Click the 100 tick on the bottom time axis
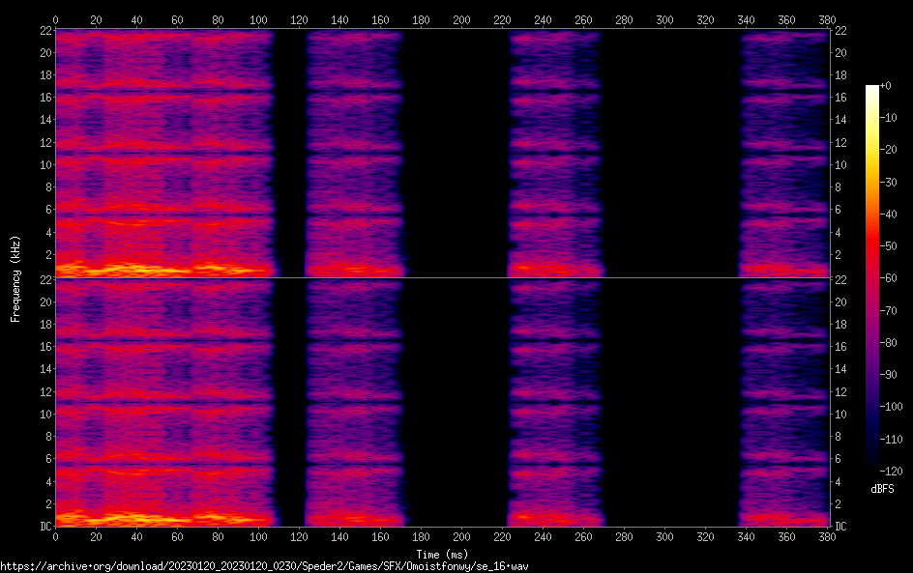This screenshot has height=573, width=913. click(258, 537)
